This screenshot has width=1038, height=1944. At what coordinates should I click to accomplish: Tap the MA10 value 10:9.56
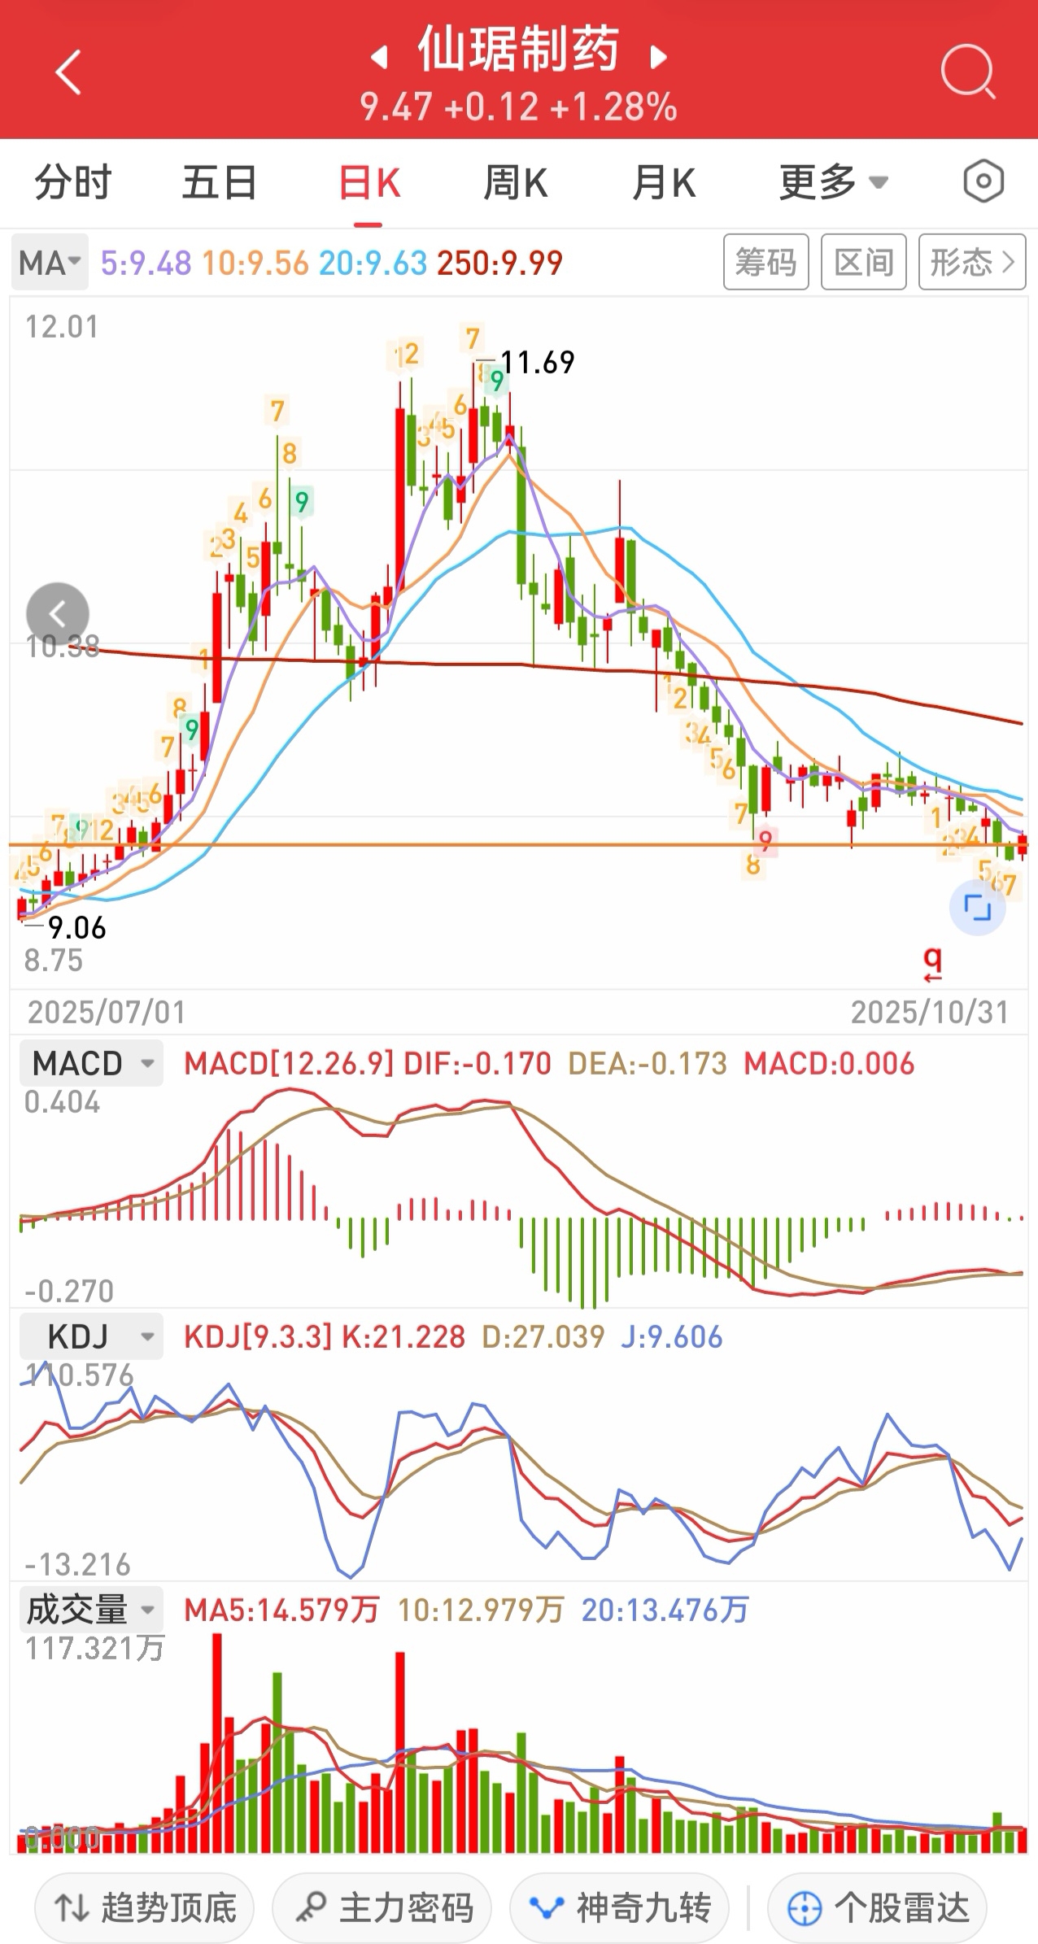tap(255, 263)
